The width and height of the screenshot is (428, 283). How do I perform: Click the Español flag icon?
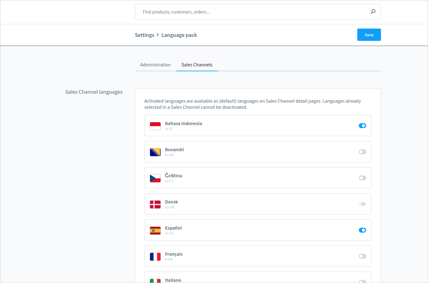[155, 230]
